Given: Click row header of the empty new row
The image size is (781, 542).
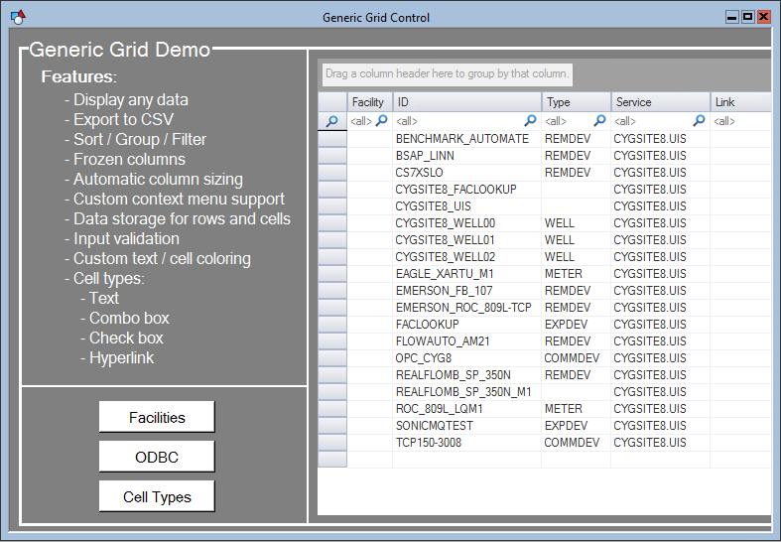Looking at the screenshot, I should tap(332, 460).
